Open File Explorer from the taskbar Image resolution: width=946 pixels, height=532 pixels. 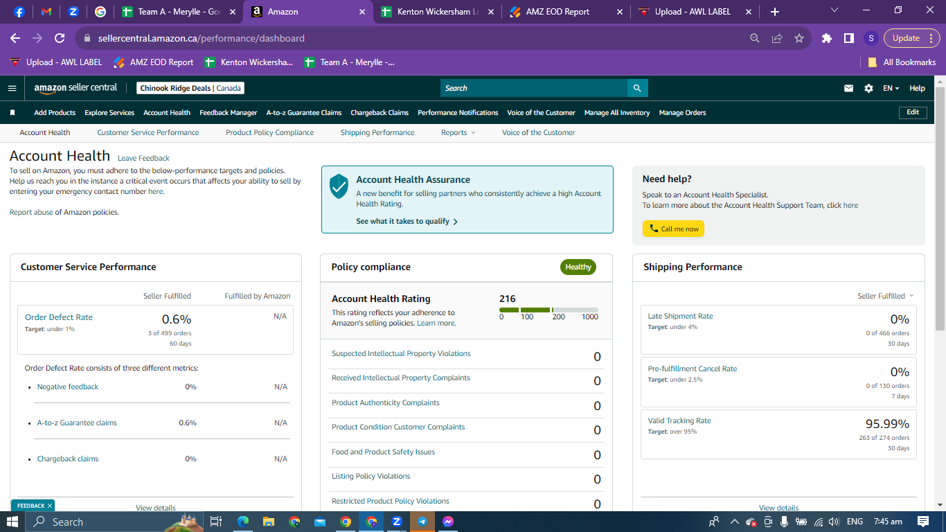point(269,522)
